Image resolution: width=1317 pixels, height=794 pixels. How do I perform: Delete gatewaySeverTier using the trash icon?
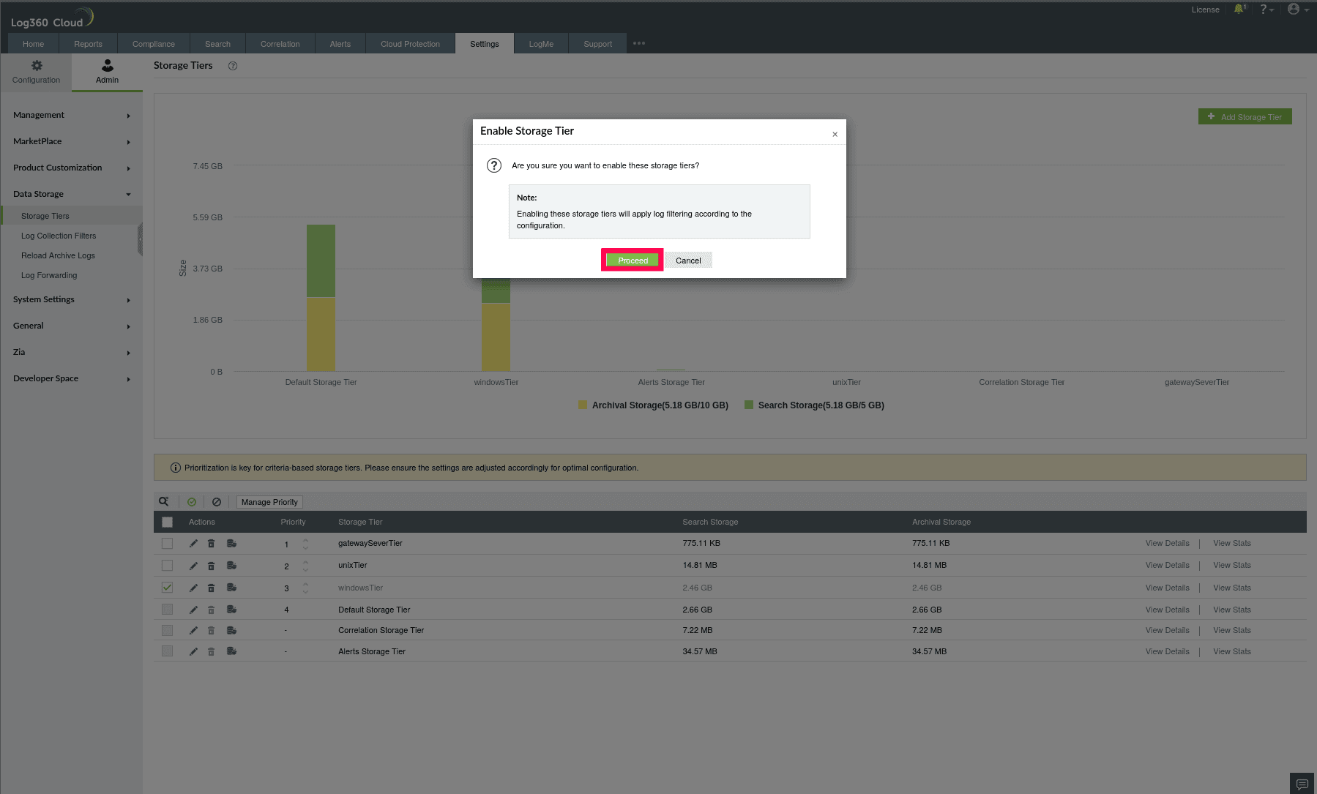pyautogui.click(x=211, y=543)
